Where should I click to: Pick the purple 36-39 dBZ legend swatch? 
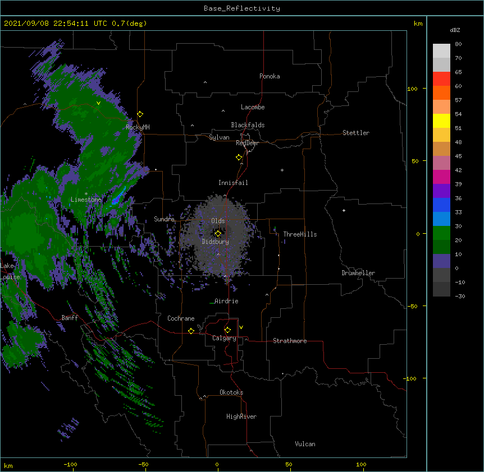pyautogui.click(x=441, y=191)
